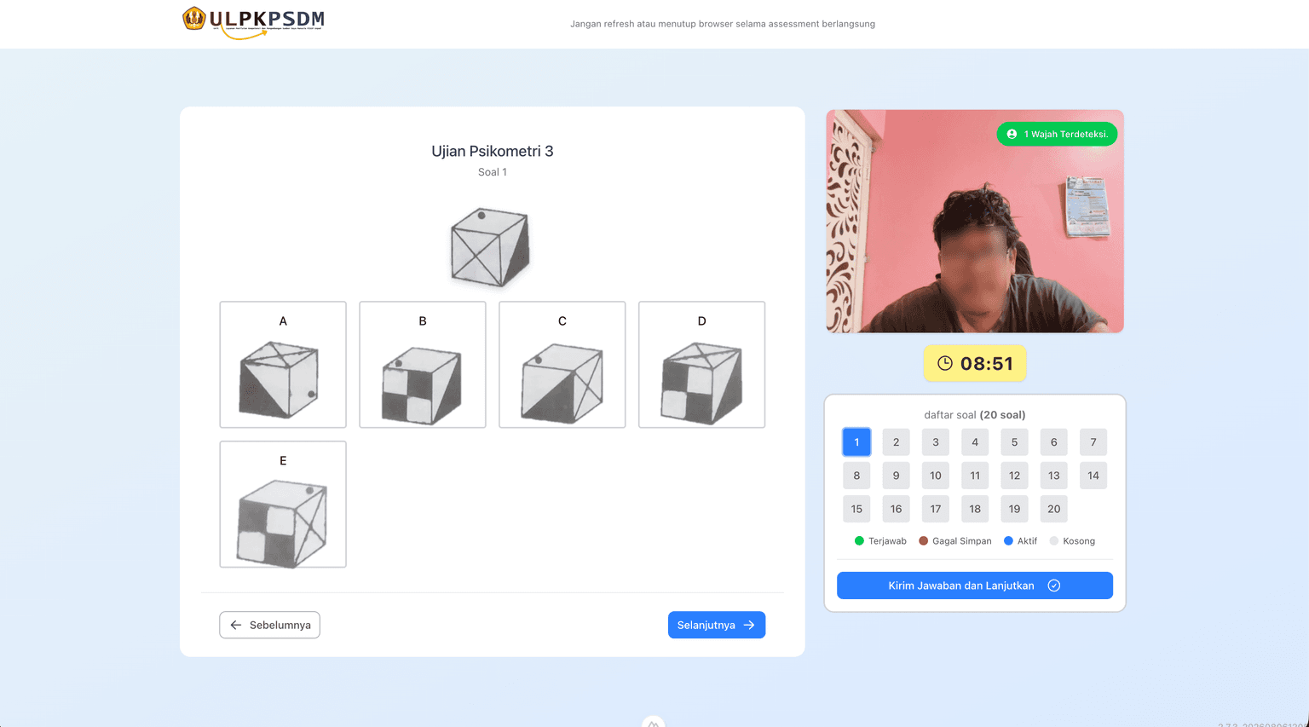Click the 'Aktif' legend label
Viewport: 1309px width, 727px height.
(1027, 541)
